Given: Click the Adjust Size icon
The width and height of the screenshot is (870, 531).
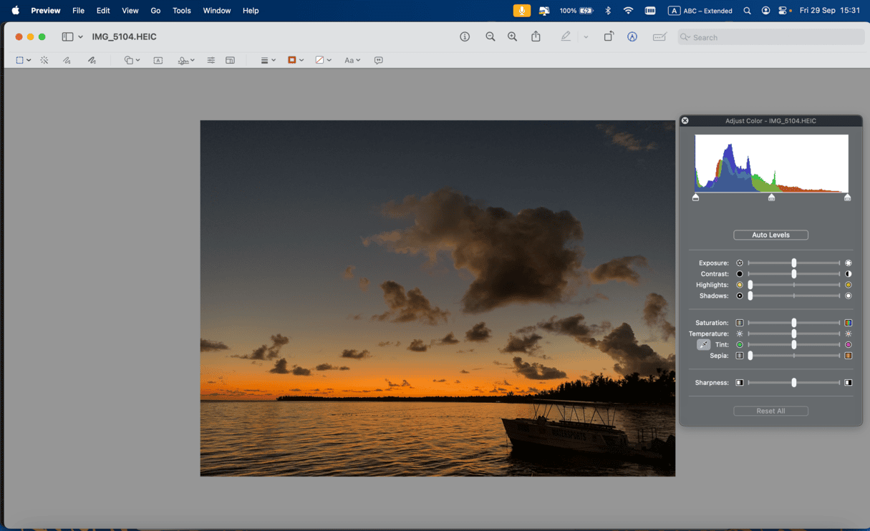Looking at the screenshot, I should point(230,60).
